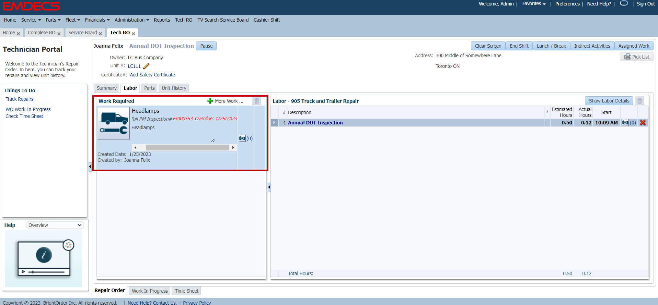Open WO Work In Progress link

tap(28, 109)
